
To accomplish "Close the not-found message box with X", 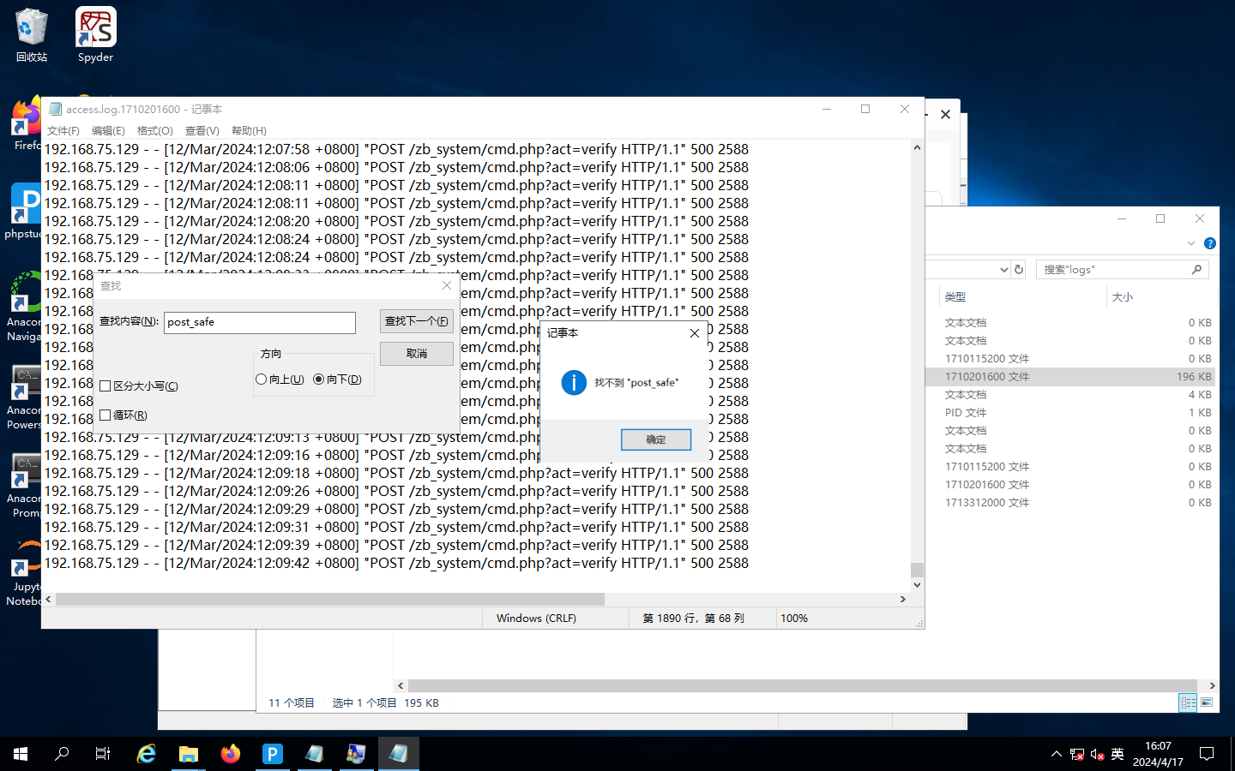I will pyautogui.click(x=695, y=333).
